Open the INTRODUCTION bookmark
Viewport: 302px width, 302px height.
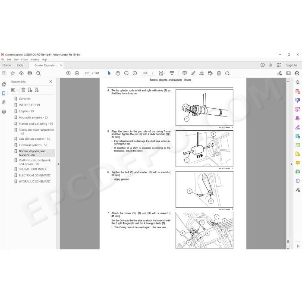click(29, 105)
